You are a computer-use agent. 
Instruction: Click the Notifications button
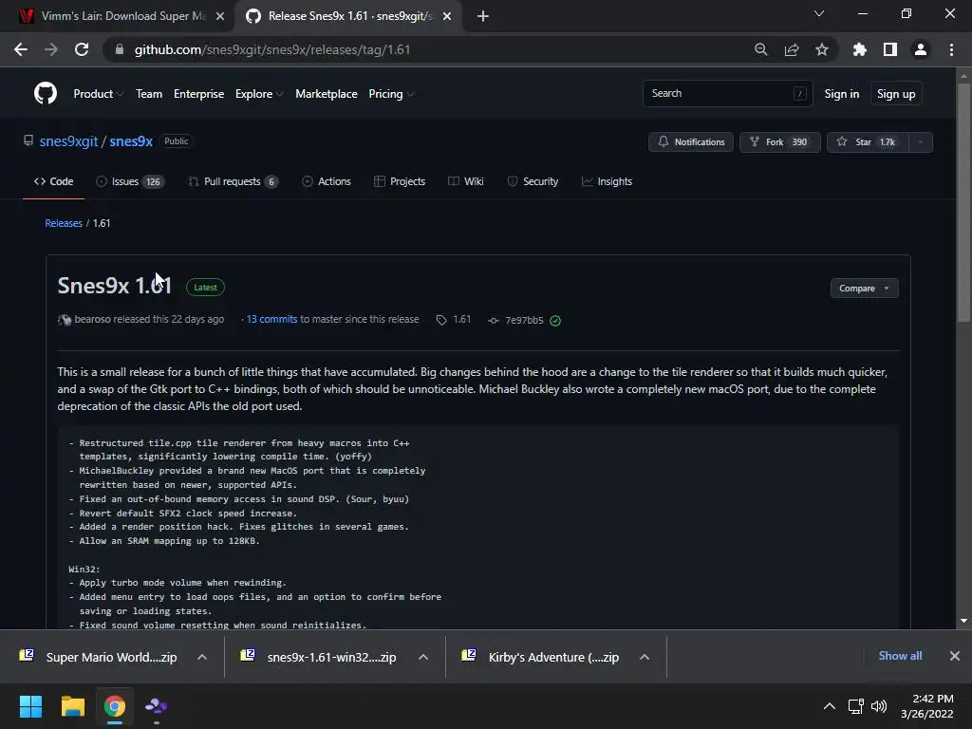pos(691,142)
